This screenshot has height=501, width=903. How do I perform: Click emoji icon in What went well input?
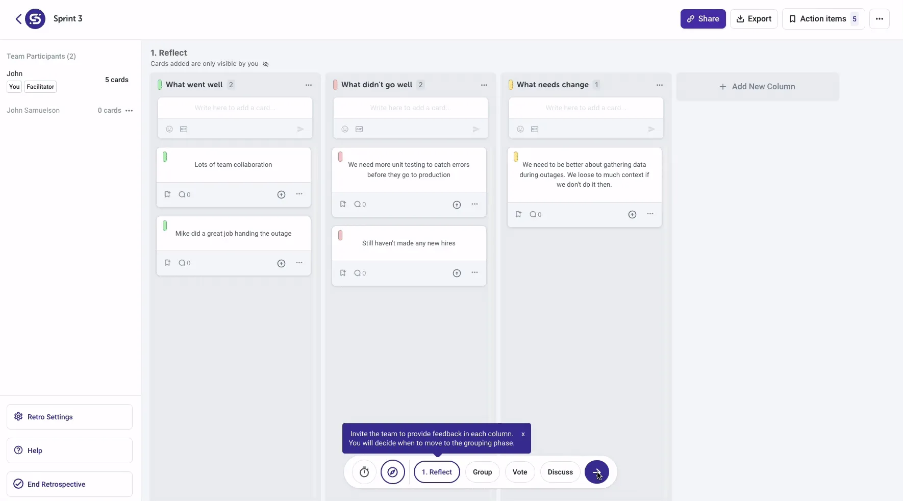coord(169,129)
